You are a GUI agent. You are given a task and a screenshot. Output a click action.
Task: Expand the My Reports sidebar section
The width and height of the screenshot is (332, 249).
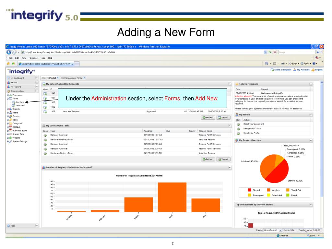[x=37, y=87]
